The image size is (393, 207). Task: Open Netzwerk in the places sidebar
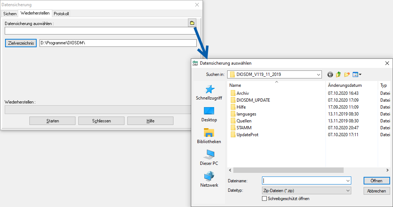point(209,179)
